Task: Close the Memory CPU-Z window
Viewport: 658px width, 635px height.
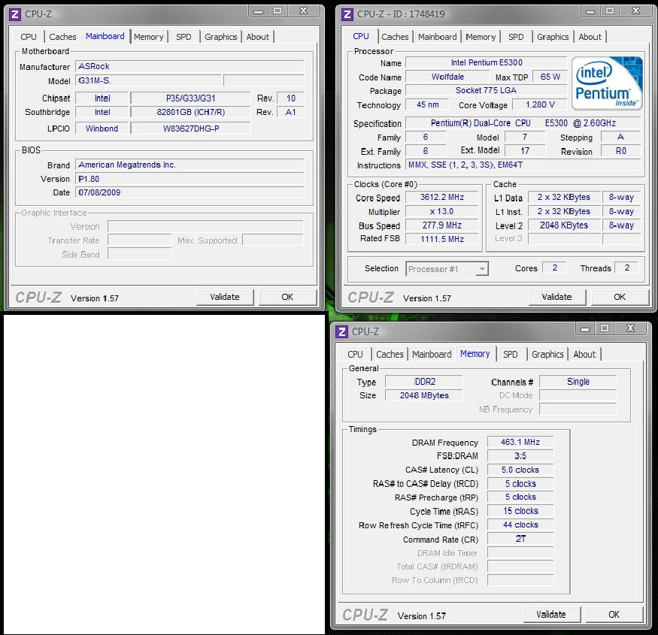Action: pyautogui.click(x=630, y=328)
